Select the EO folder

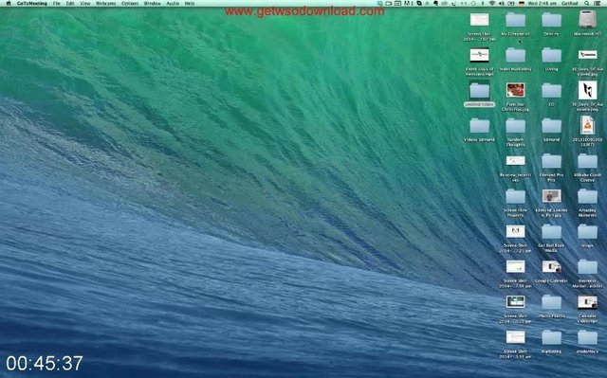551,91
